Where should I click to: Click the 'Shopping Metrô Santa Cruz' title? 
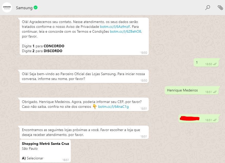click(x=46, y=144)
